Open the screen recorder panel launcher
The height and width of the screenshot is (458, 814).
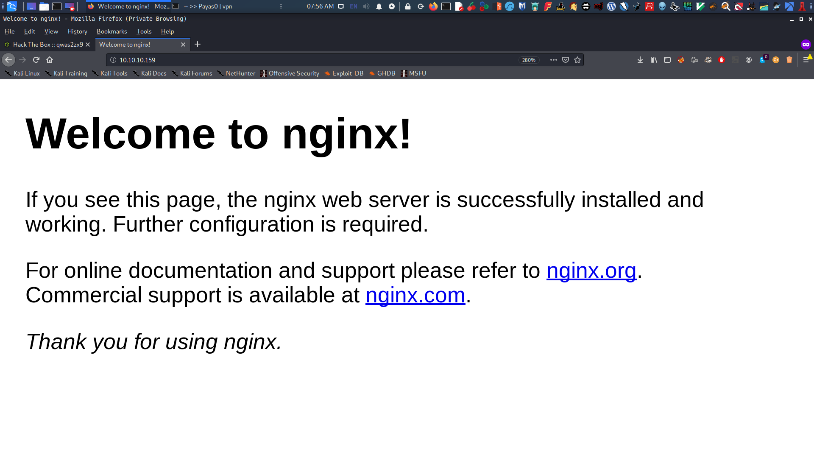pos(70,6)
